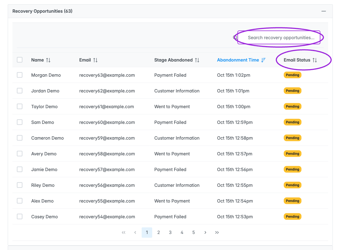
Task: Select the Avery Demo name cell
Action: (44, 154)
